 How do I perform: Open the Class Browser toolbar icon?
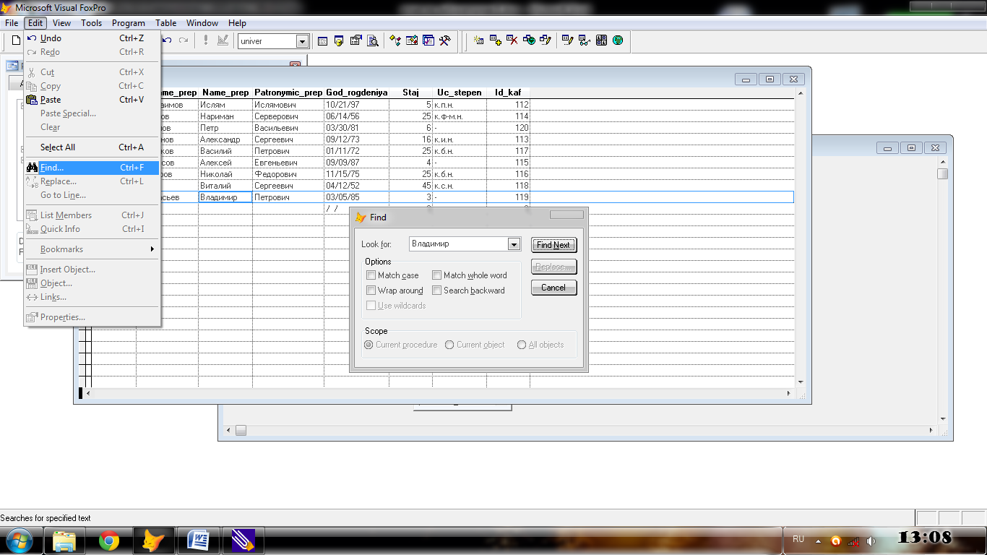click(x=395, y=41)
